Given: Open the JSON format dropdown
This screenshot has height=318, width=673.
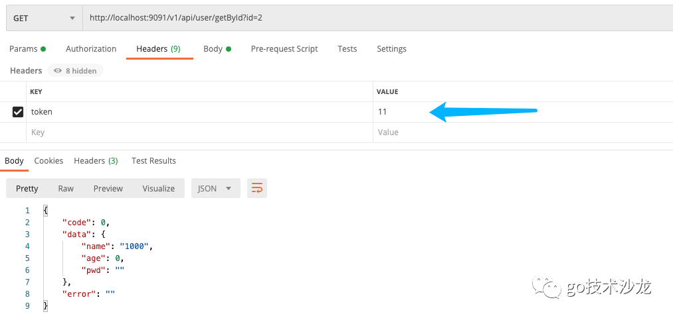Looking at the screenshot, I should [215, 188].
